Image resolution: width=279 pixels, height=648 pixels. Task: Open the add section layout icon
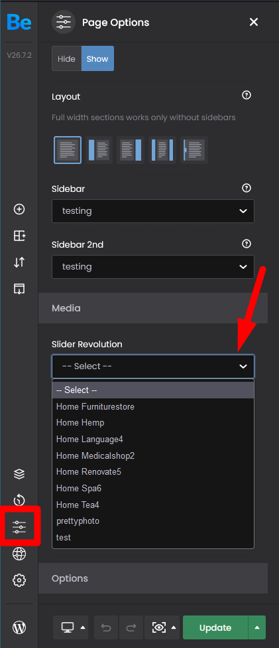click(x=19, y=236)
